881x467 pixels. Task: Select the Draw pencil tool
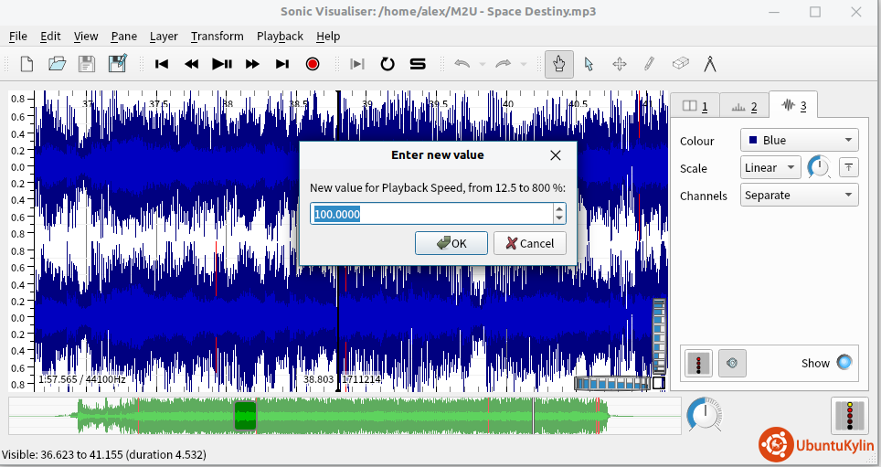pyautogui.click(x=649, y=64)
